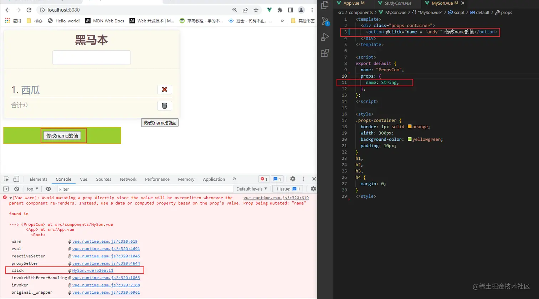
Task: Switch to the Sources tab
Action: (x=104, y=179)
